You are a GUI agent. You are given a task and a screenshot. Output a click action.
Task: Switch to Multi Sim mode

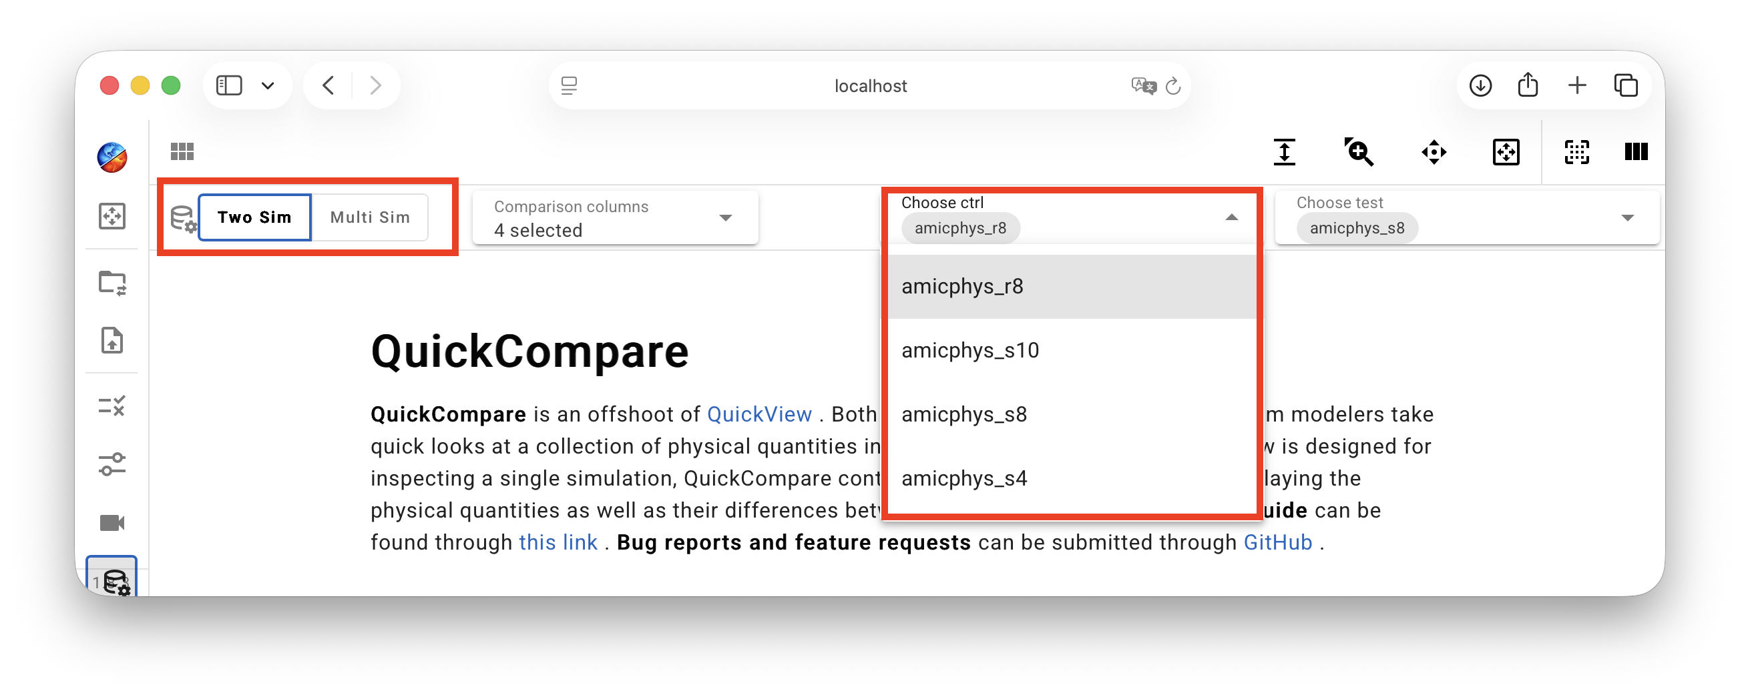(x=370, y=217)
